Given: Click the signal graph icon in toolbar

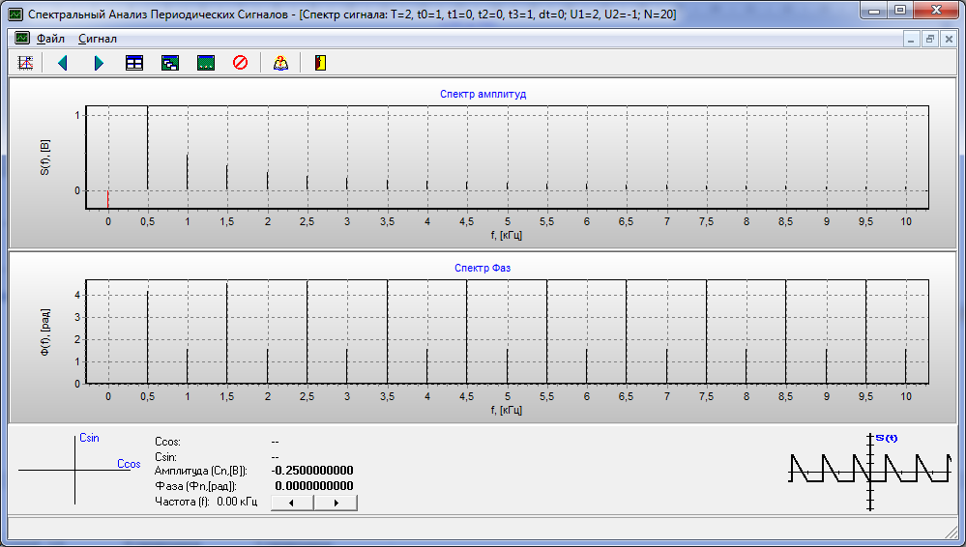Looking at the screenshot, I should [26, 63].
